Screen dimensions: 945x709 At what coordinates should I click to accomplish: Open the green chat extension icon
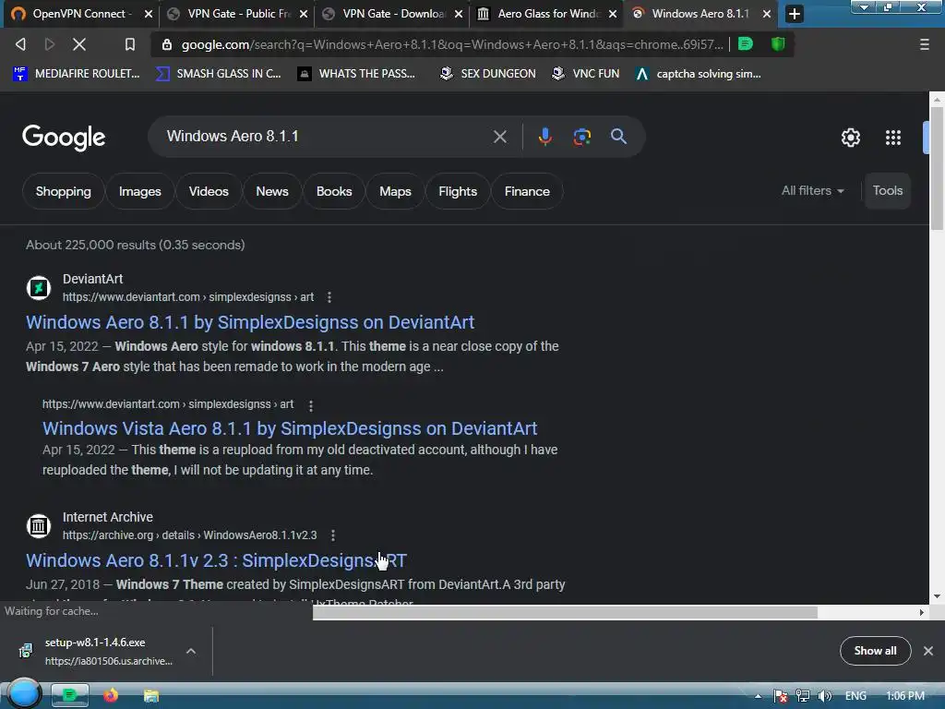click(746, 43)
